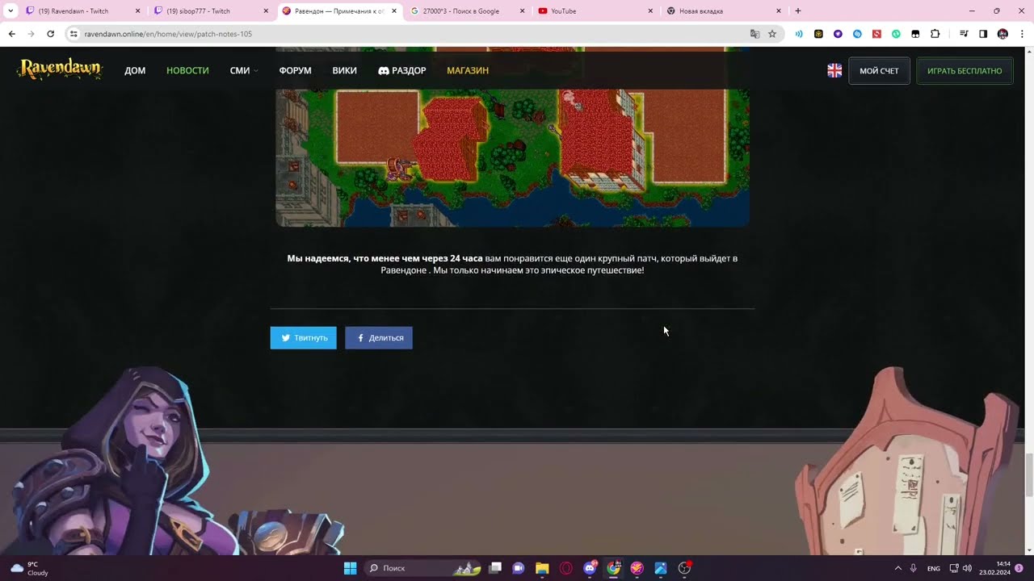Click the purple heart extension icon
The height and width of the screenshot is (581, 1034).
click(838, 34)
